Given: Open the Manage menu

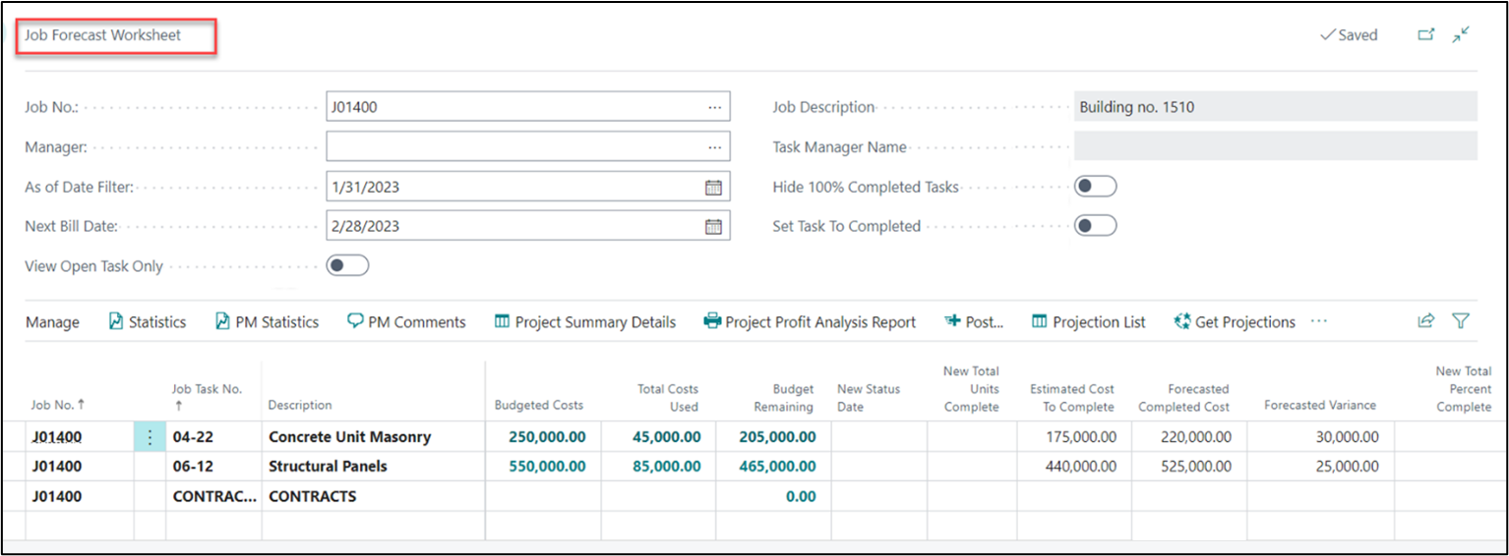Looking at the screenshot, I should pyautogui.click(x=52, y=322).
